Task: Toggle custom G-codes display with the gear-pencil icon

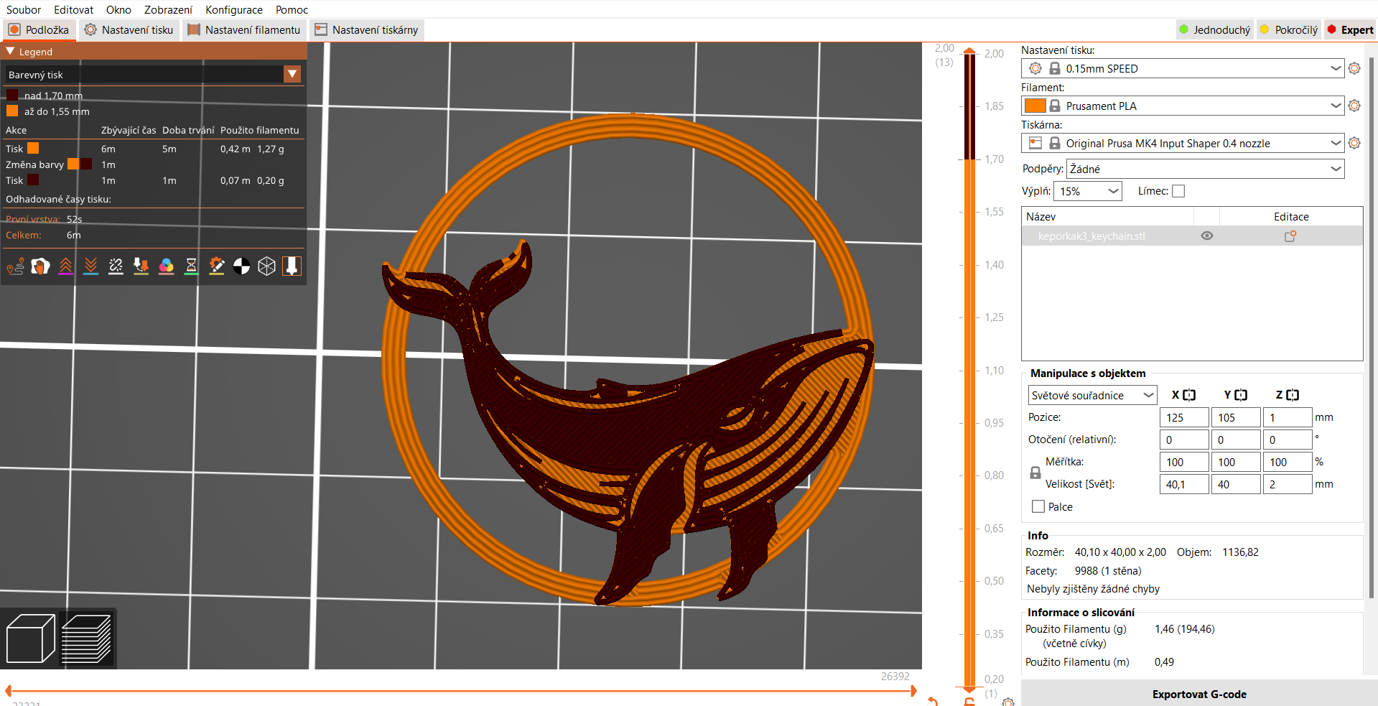Action: (x=216, y=266)
